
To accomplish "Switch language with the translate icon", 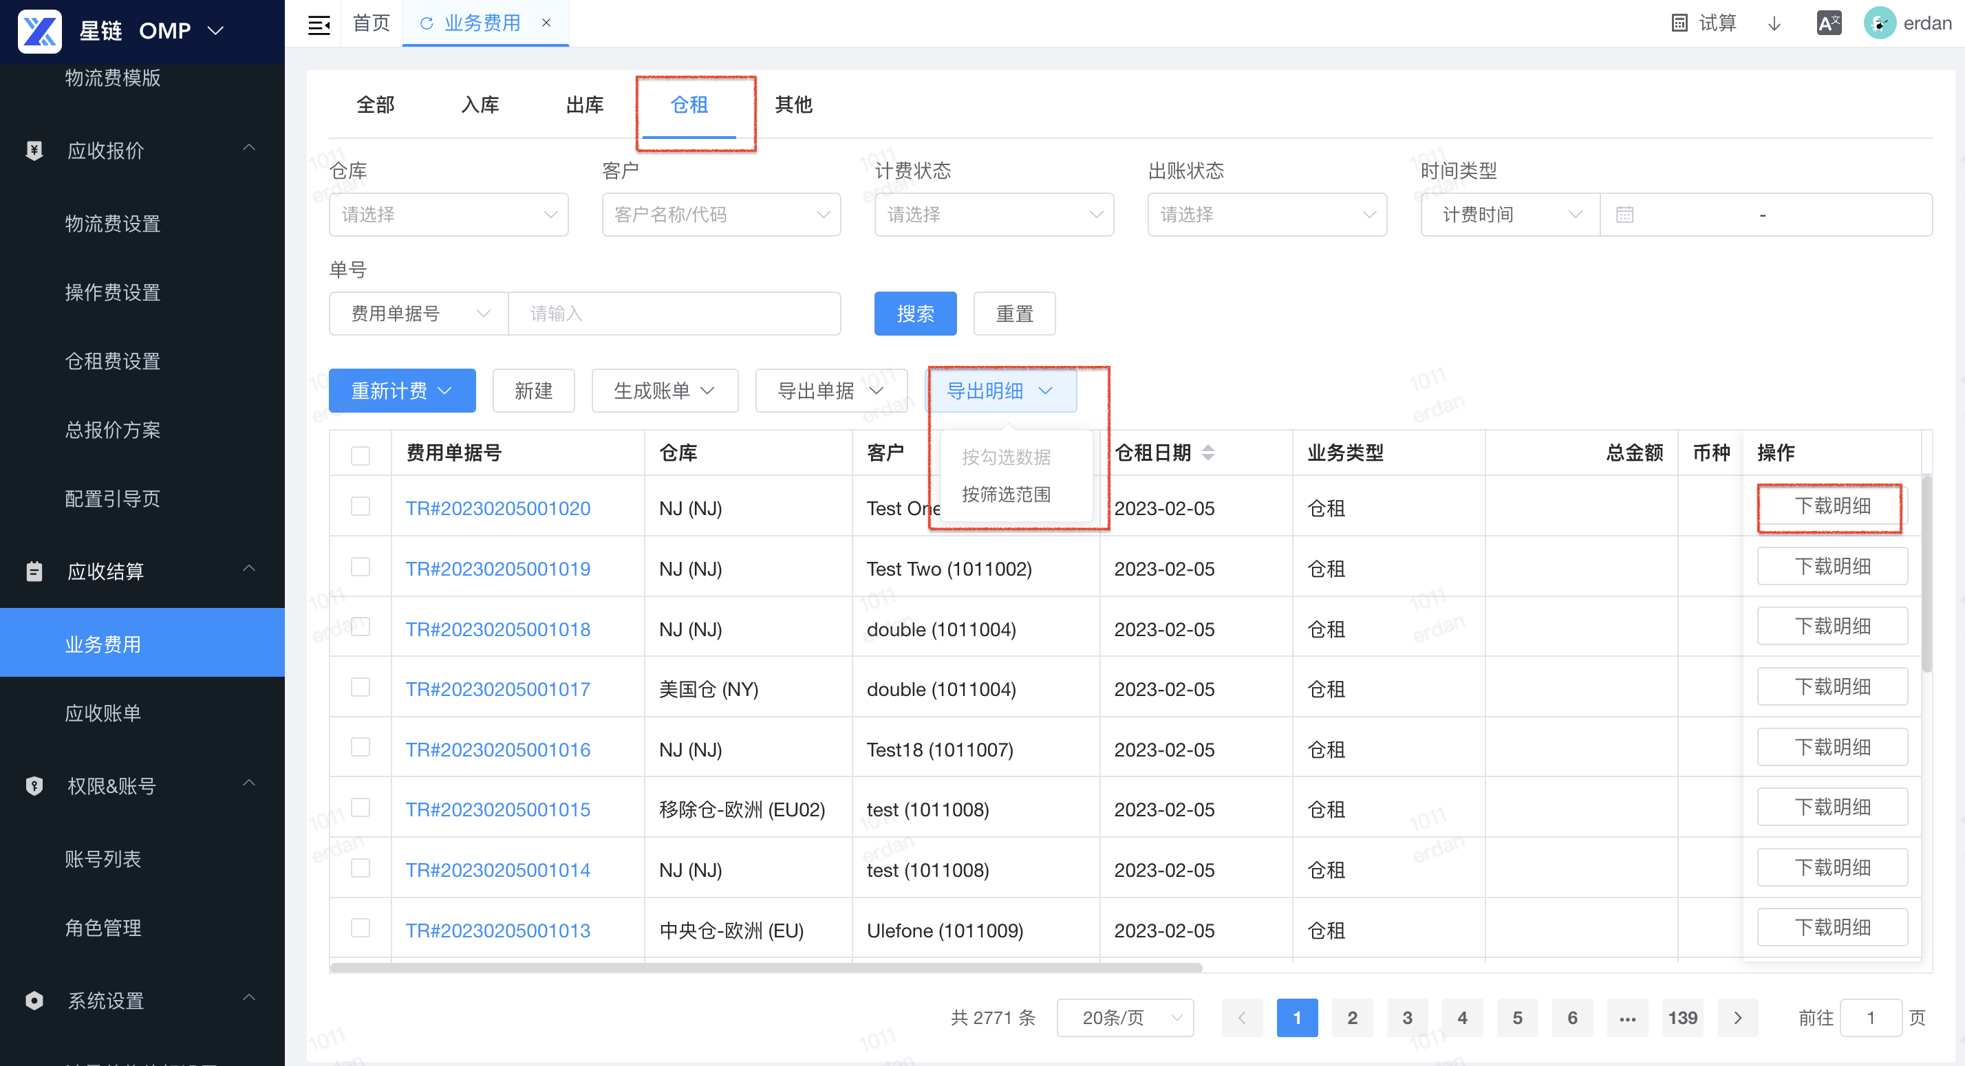I will coord(1829,23).
